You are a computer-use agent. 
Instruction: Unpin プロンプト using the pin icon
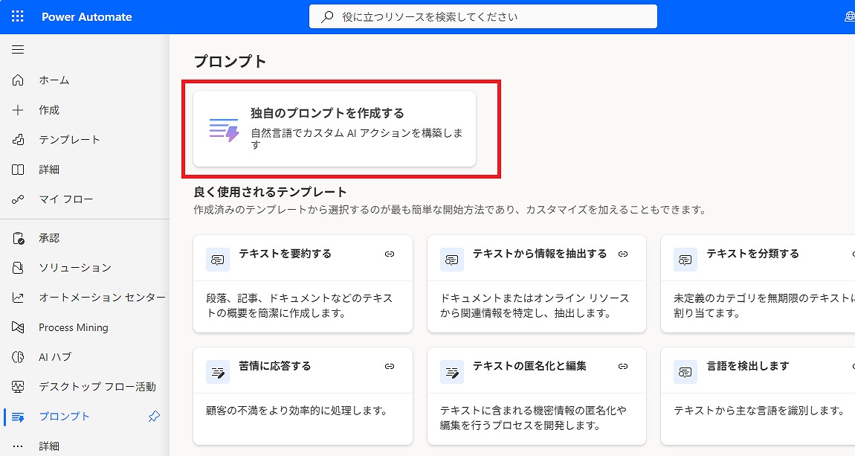tap(154, 417)
